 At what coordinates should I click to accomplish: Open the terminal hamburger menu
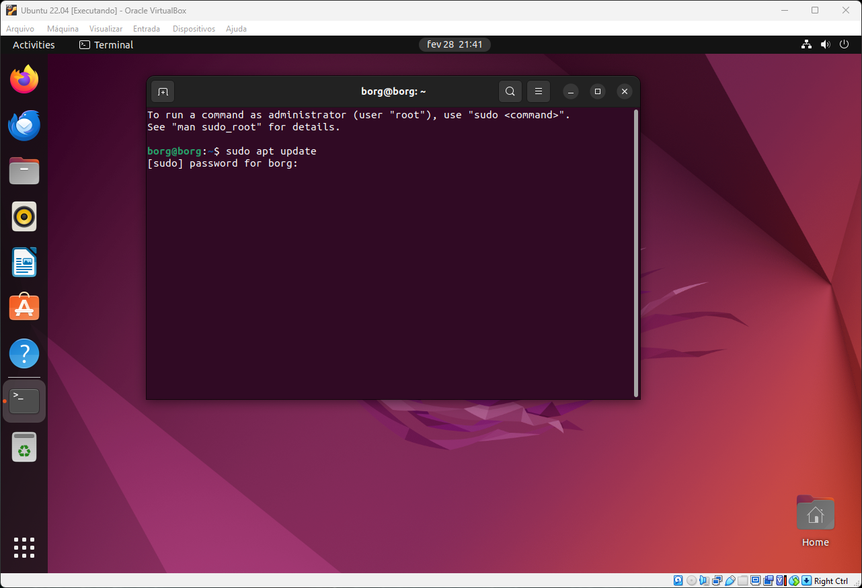[539, 91]
